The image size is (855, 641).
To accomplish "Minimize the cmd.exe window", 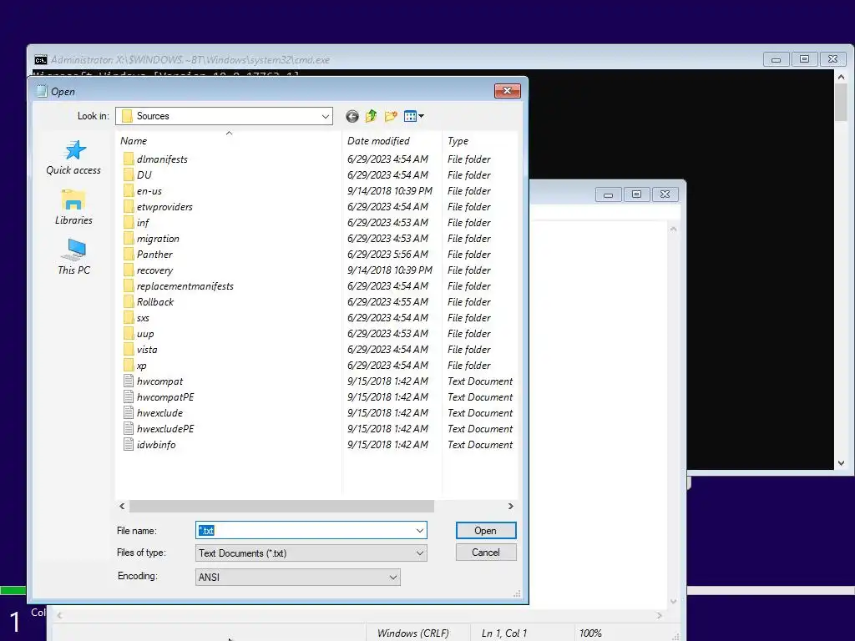I will (x=776, y=59).
